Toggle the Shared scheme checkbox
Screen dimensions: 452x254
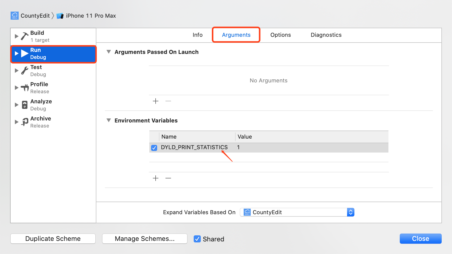(197, 239)
